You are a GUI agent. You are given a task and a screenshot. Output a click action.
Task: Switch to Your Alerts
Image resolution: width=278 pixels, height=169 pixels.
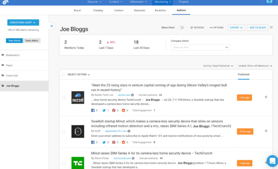(x=14, y=41)
